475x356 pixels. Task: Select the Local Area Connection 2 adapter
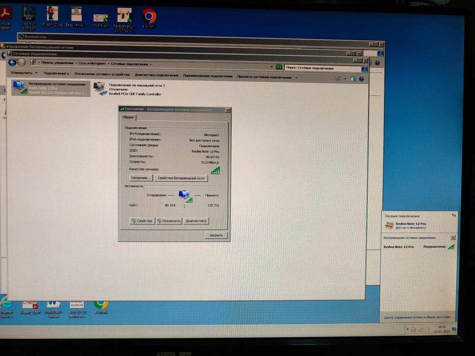tap(99, 88)
